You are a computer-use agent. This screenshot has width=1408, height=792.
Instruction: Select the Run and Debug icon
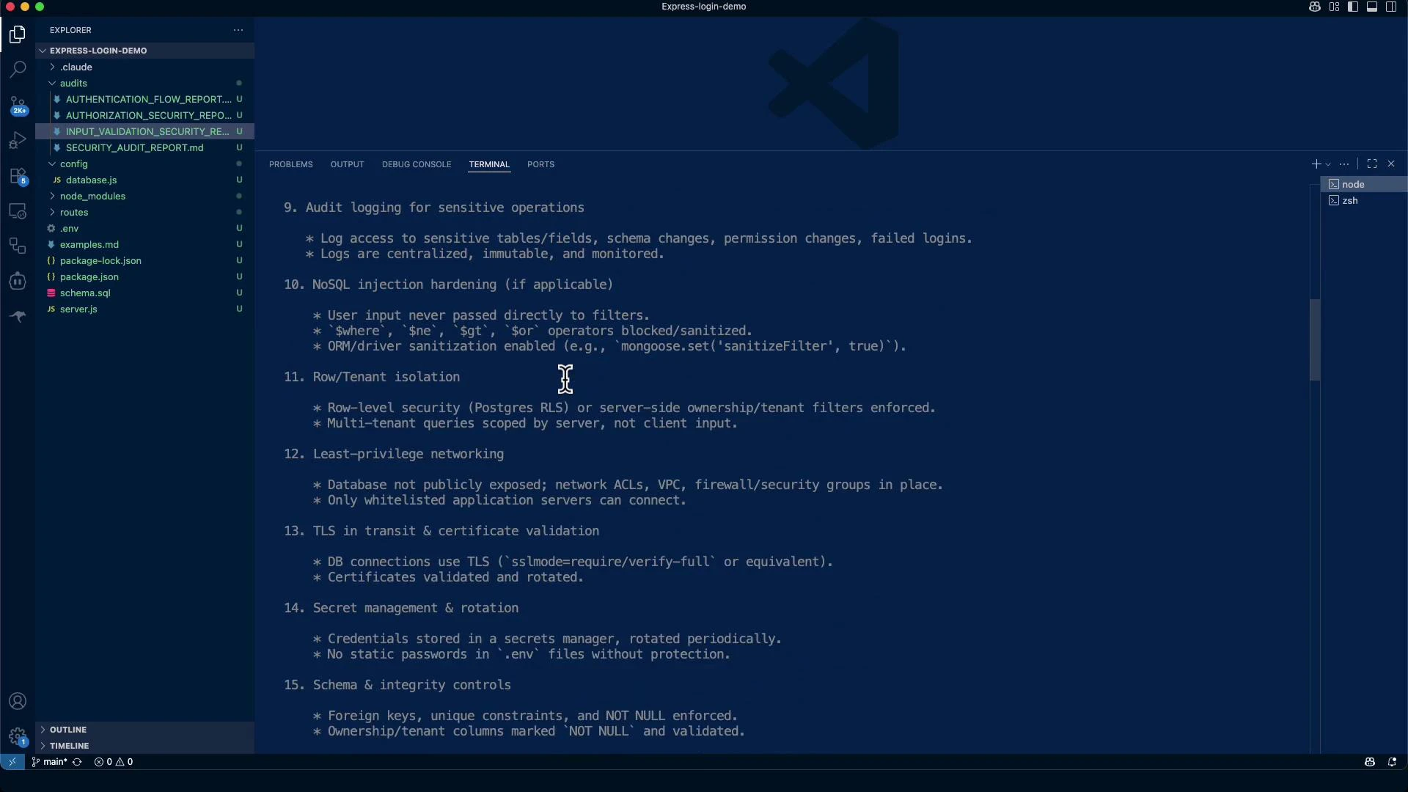pyautogui.click(x=18, y=139)
